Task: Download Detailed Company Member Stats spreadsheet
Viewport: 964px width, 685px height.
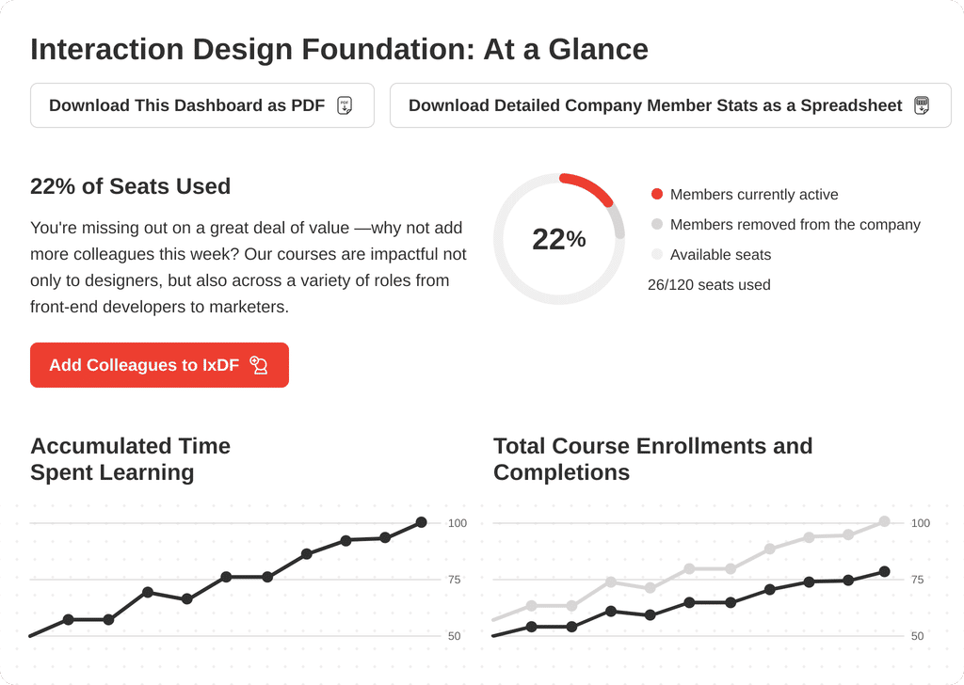Action: click(x=655, y=105)
